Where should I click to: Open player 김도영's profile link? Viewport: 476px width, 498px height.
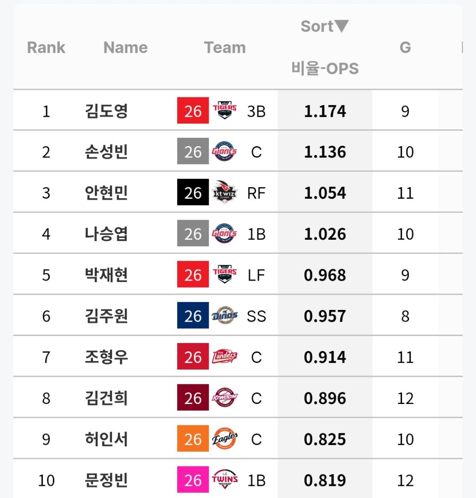(106, 111)
